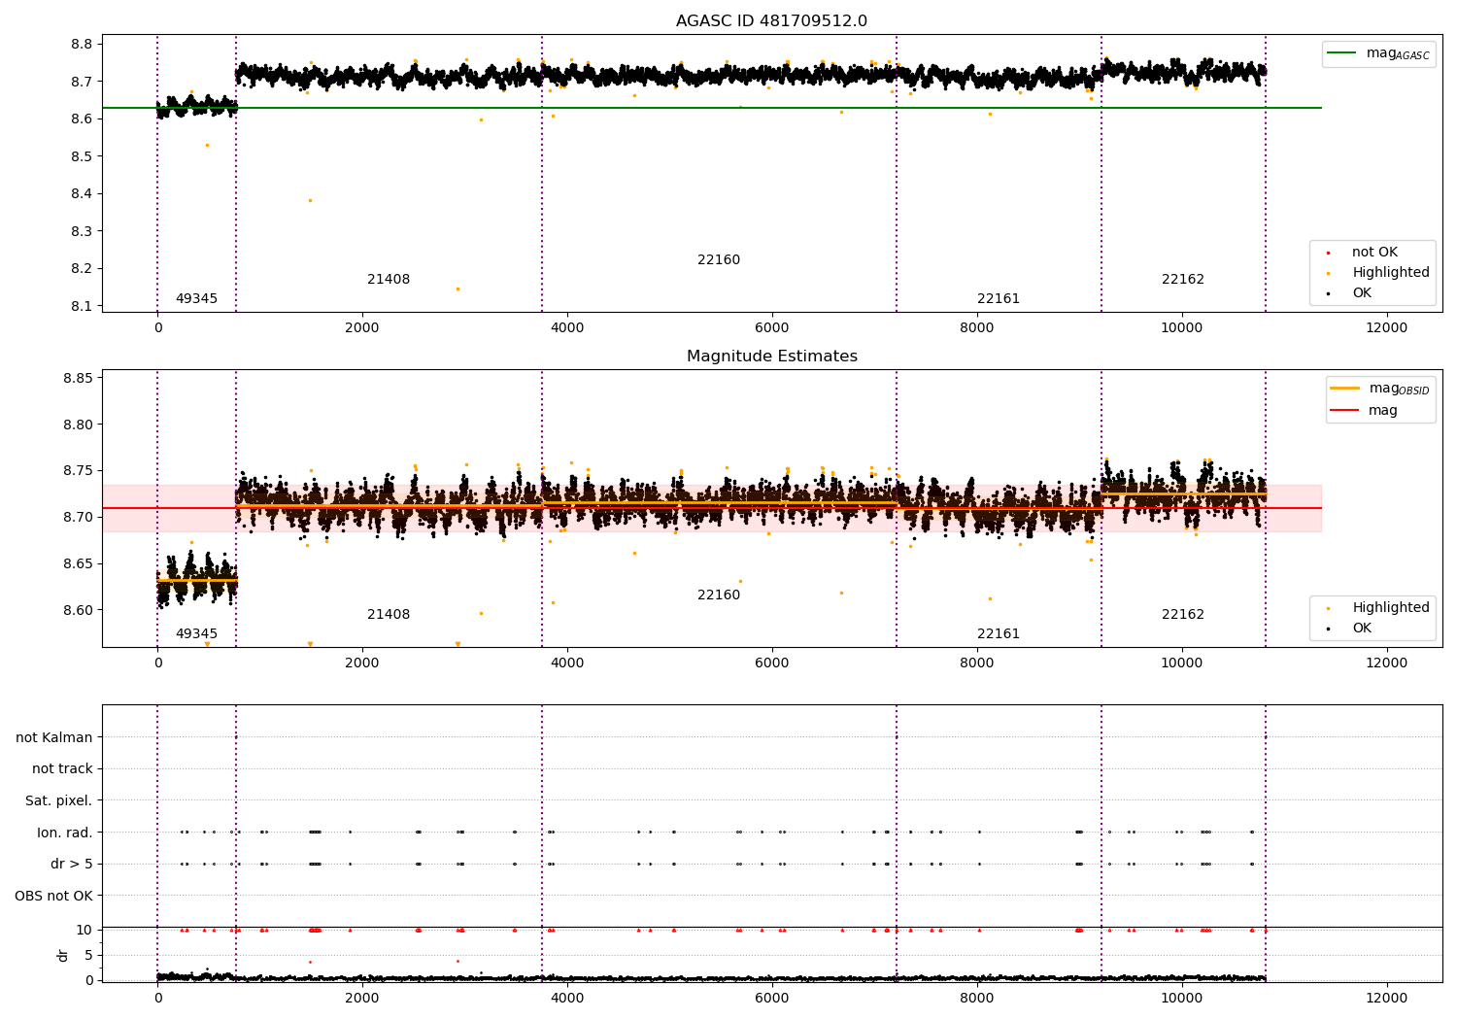Click obsid label 22162 in the Magnitude Estimates plot
Image resolution: width=1457 pixels, height=1020 pixels.
[x=1183, y=614]
